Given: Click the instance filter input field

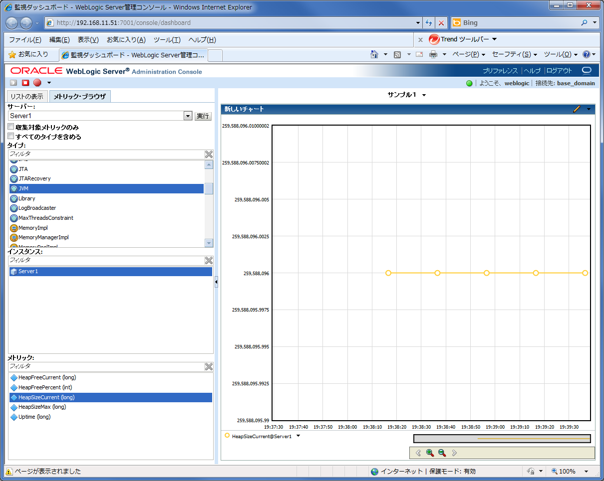Looking at the screenshot, I should [106, 260].
